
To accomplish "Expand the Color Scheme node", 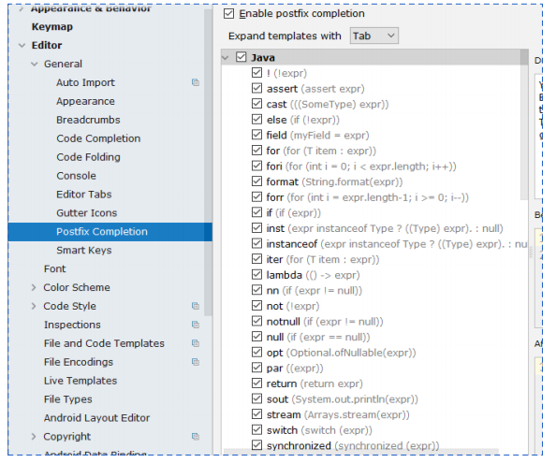I will [34, 287].
